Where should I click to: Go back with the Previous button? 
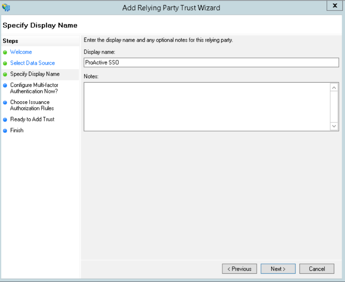tap(240, 269)
